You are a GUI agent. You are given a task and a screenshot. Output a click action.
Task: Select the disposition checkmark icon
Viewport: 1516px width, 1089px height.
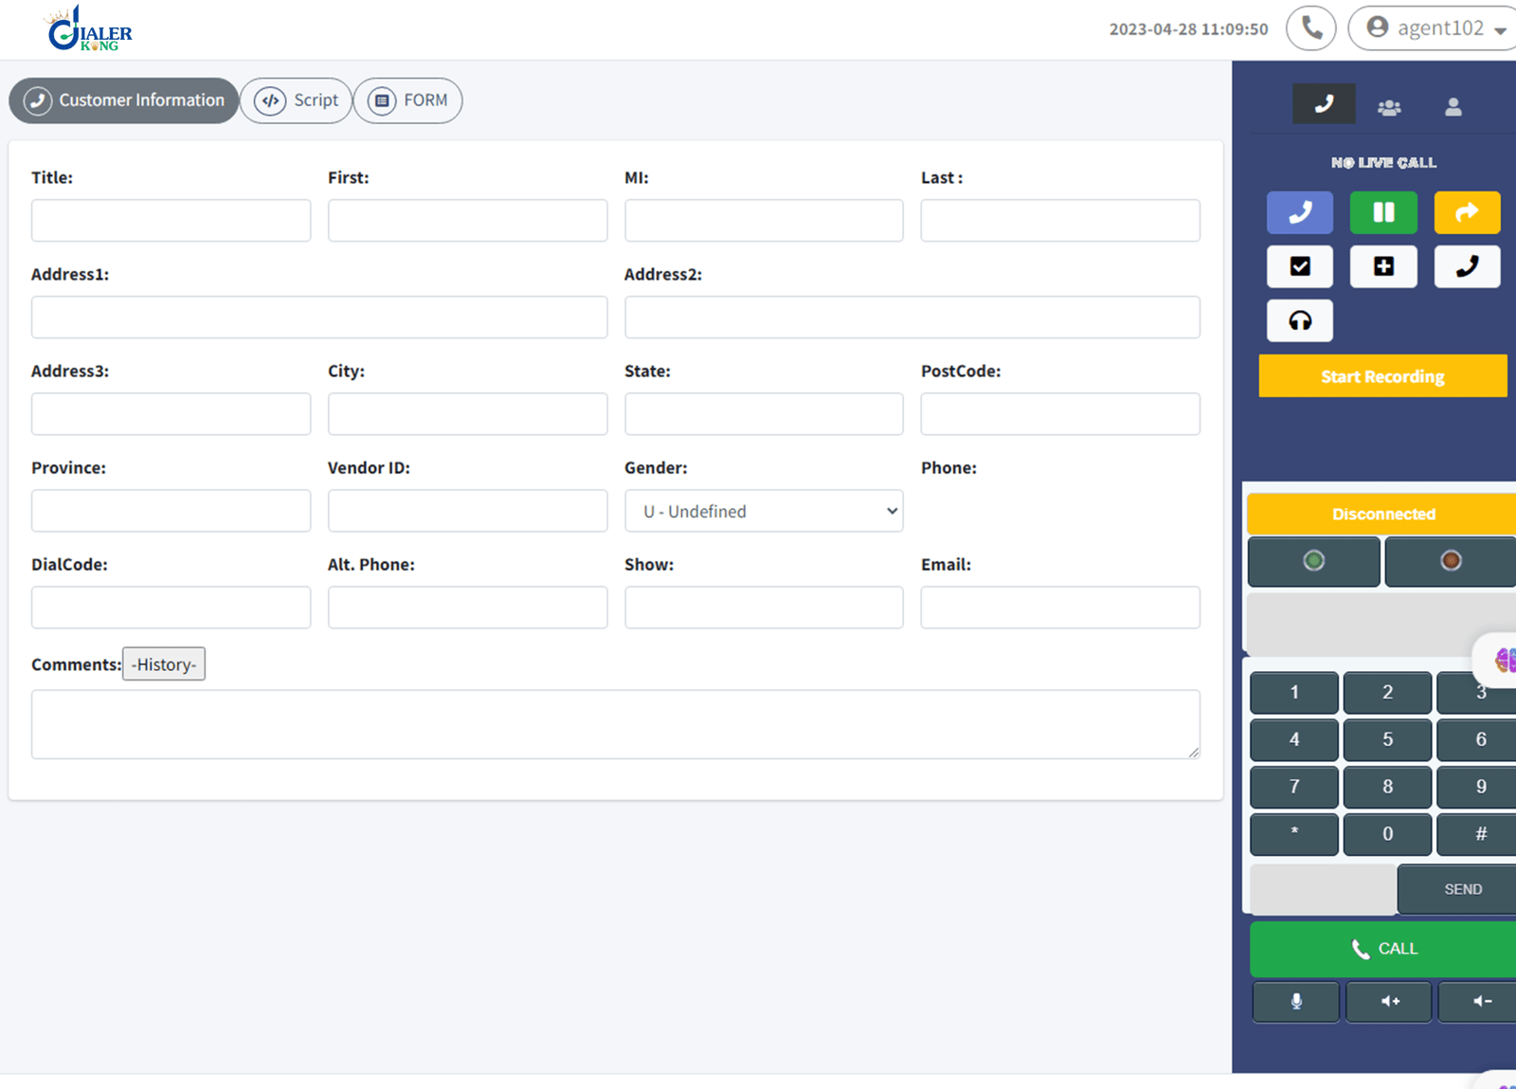click(x=1299, y=266)
